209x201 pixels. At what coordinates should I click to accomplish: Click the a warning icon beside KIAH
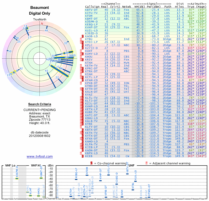[x=81, y=74]
